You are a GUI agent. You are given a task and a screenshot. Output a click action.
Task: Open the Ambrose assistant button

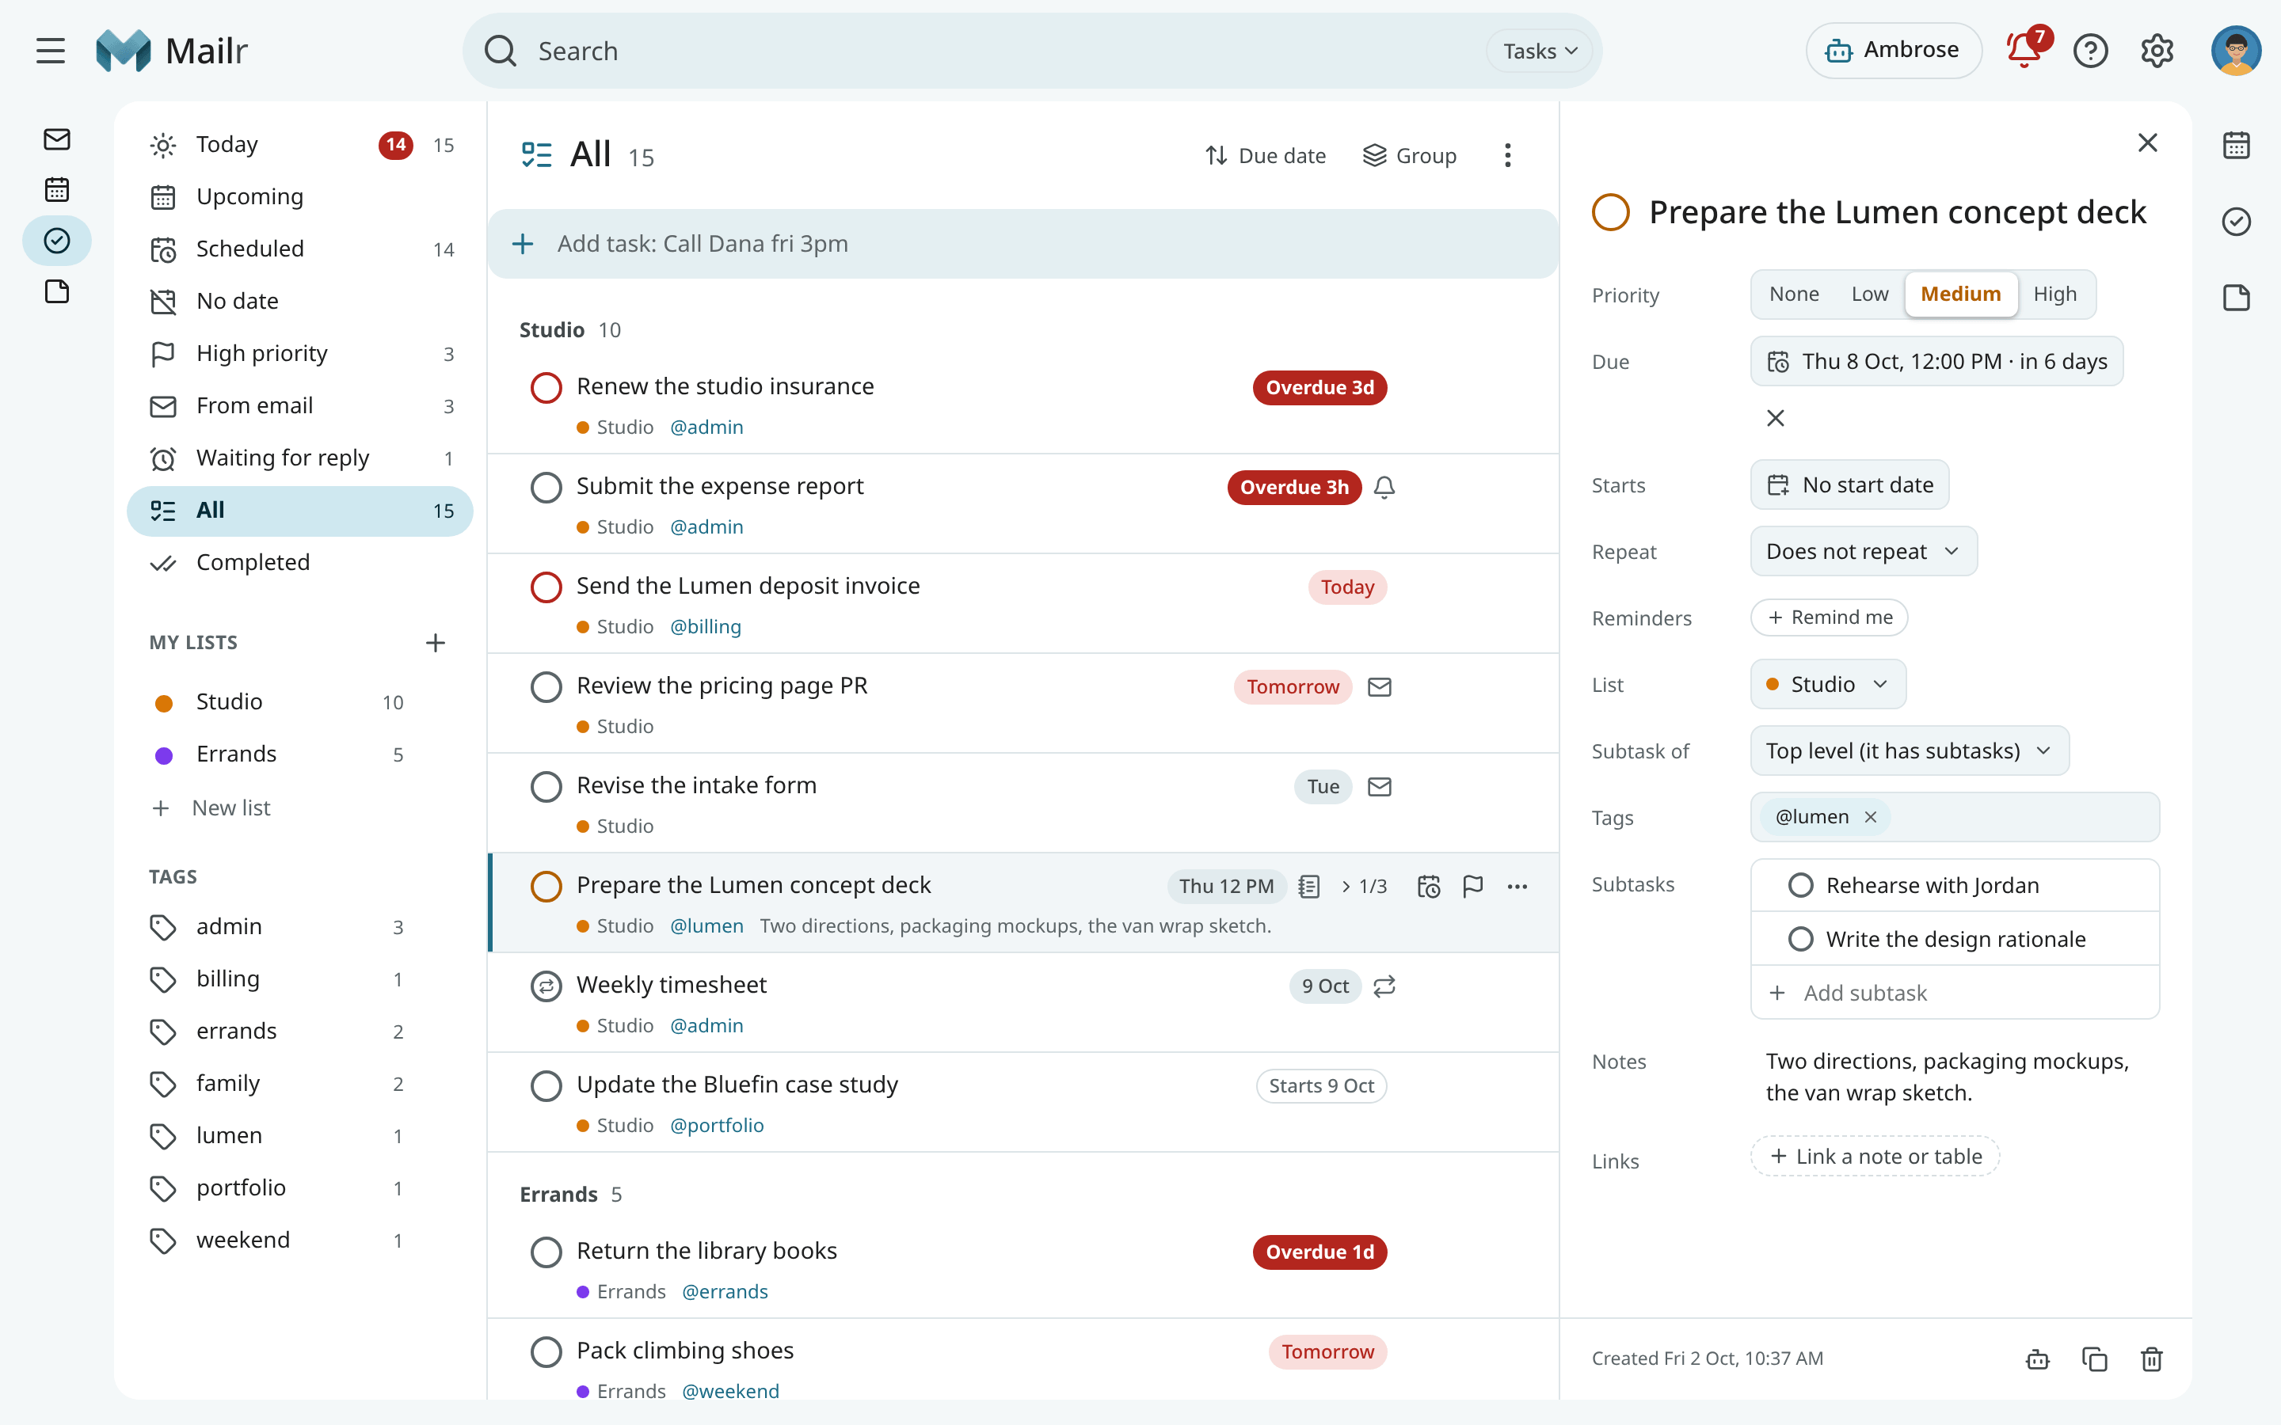tap(1893, 50)
